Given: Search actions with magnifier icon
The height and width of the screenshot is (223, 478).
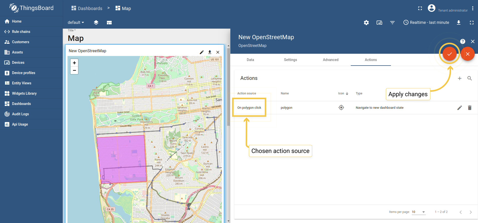Looking at the screenshot, I should (470, 78).
